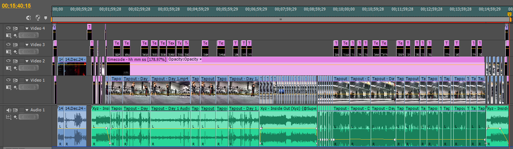Click the Set Encore Chapter Marker icon
Viewport: 513px width, 149px height.
37,17
